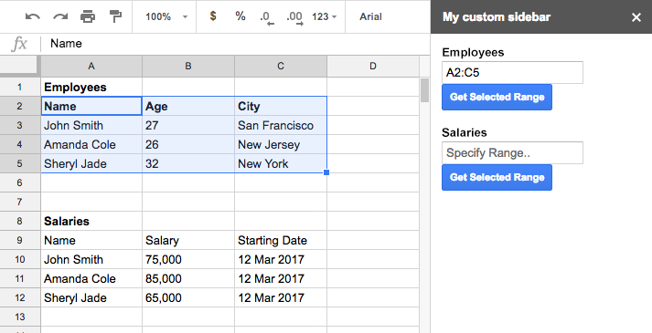Click the Undo arrow icon

(x=32, y=16)
